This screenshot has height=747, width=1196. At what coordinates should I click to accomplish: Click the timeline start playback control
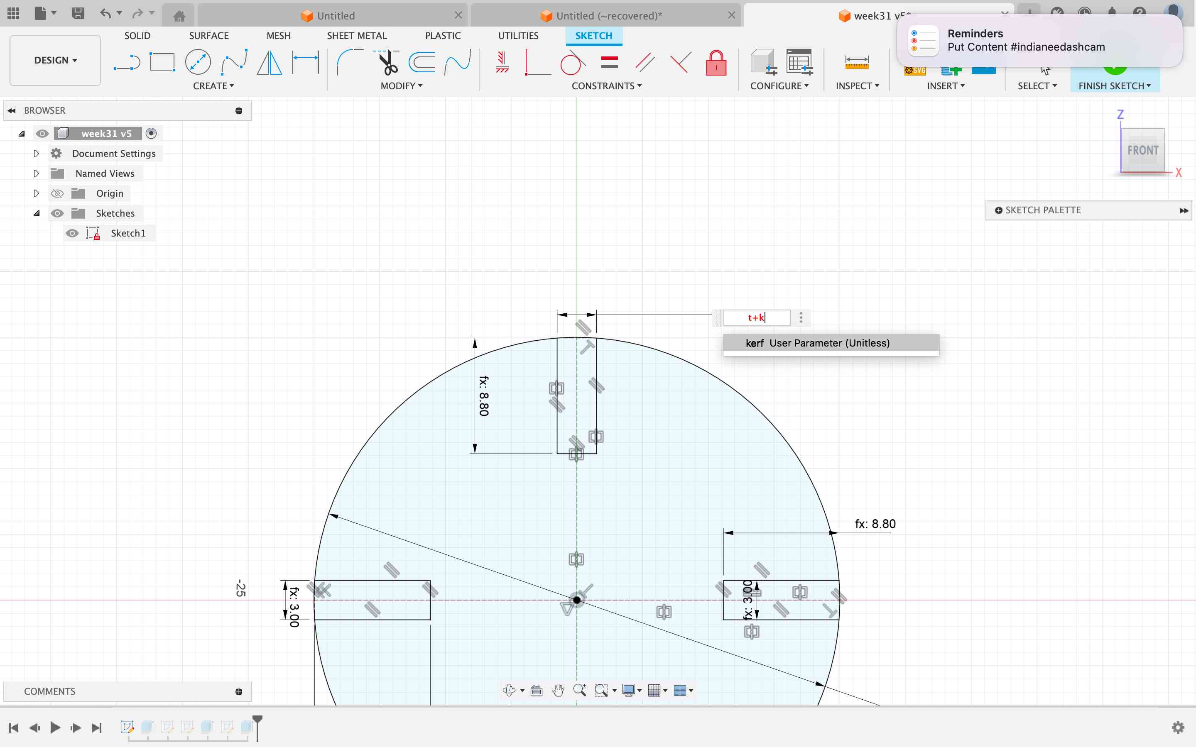[x=13, y=727]
